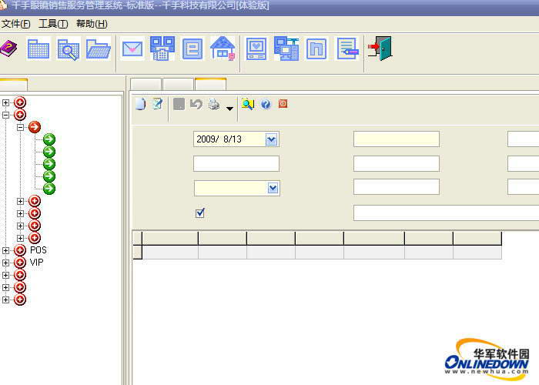Click the document icon with letter n
Image resolution: width=539 pixels, height=385 pixels.
pyautogui.click(x=316, y=49)
